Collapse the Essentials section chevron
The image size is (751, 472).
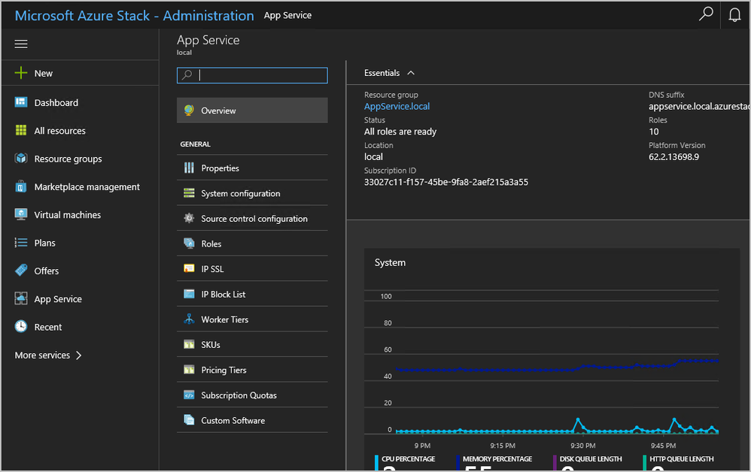pyautogui.click(x=411, y=73)
